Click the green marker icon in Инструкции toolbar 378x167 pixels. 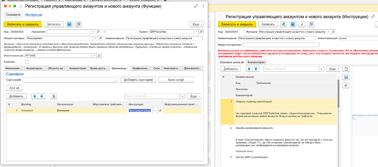283,24
